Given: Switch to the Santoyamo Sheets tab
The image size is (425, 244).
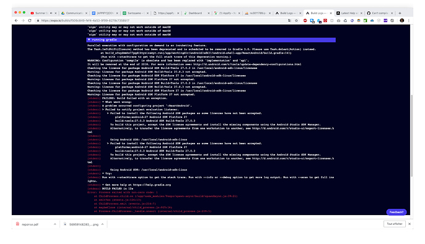Looking at the screenshot, I should click(135, 13).
